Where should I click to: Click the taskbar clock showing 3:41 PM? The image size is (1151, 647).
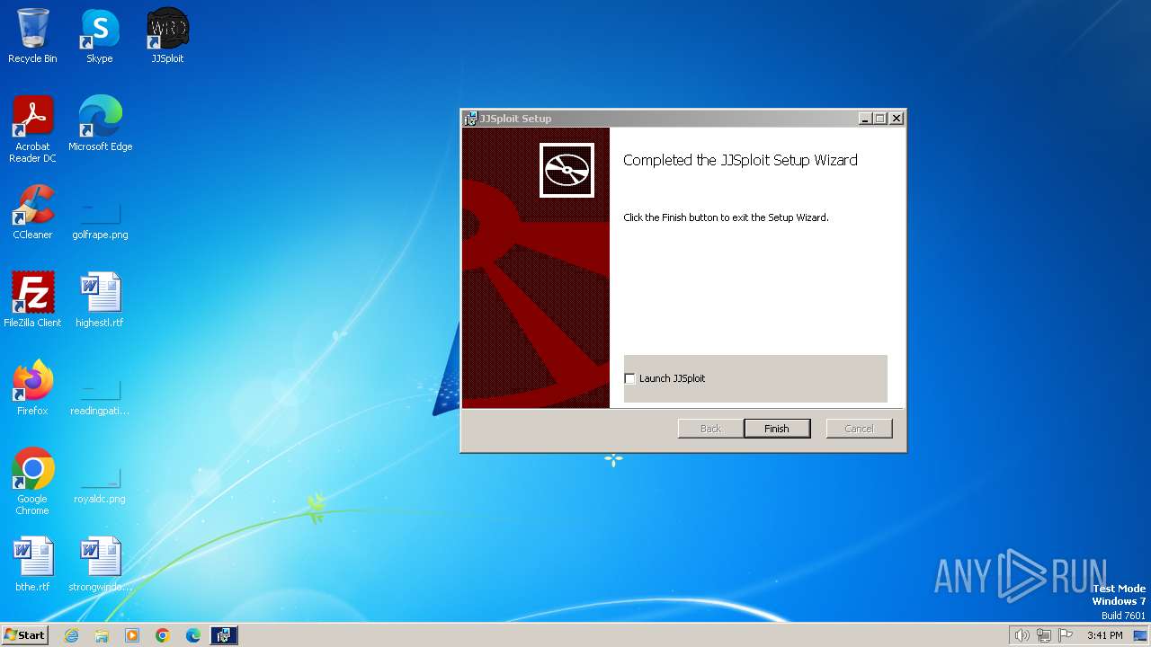[x=1104, y=635]
